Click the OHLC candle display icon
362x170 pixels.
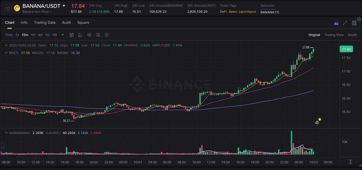click(89, 35)
